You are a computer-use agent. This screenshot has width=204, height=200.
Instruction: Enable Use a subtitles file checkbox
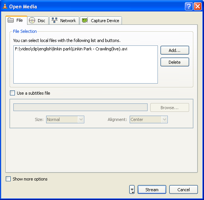coord(12,93)
